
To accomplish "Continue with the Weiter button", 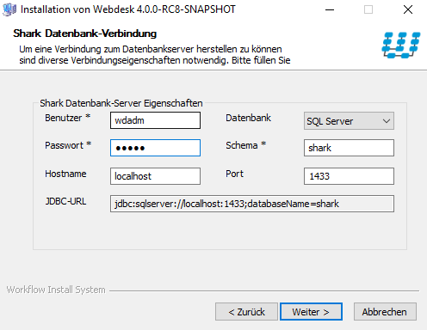I will [x=311, y=312].
